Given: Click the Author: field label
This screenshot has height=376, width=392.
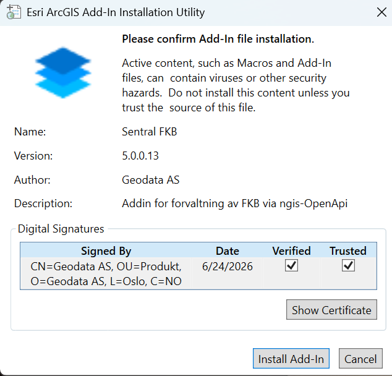Looking at the screenshot, I should pos(32,180).
